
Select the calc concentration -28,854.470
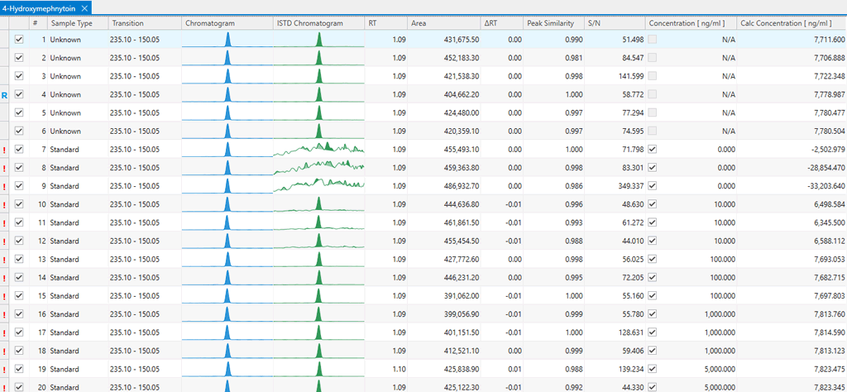point(826,168)
